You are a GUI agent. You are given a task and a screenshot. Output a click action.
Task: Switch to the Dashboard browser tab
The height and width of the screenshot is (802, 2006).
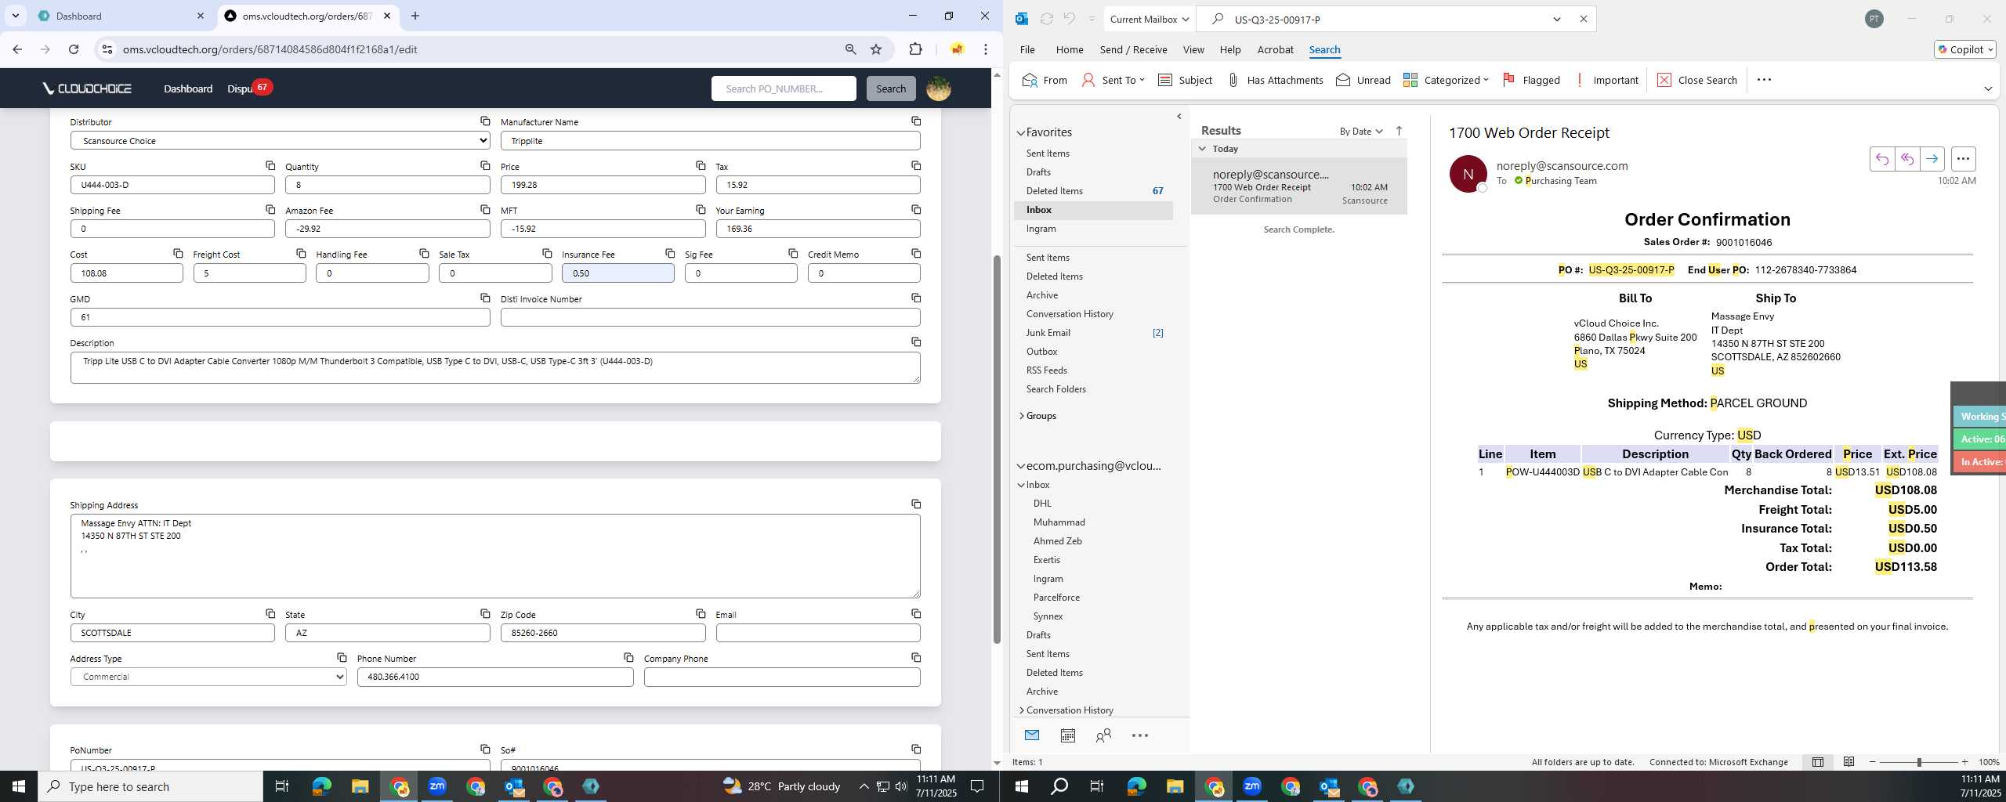tap(121, 16)
